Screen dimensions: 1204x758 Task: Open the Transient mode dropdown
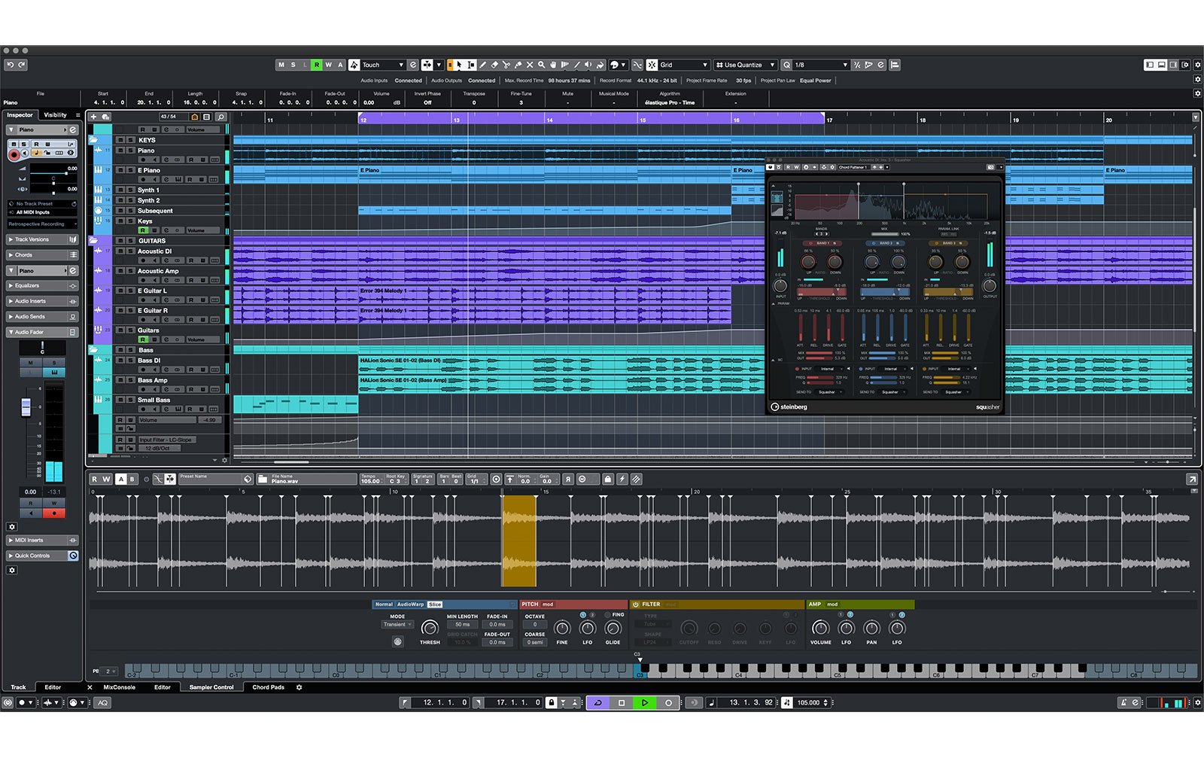click(x=397, y=624)
